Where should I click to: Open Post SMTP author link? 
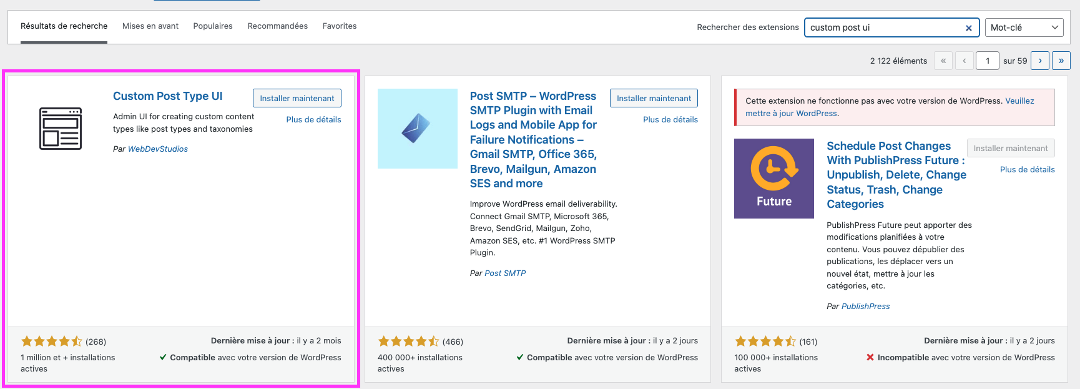point(505,273)
